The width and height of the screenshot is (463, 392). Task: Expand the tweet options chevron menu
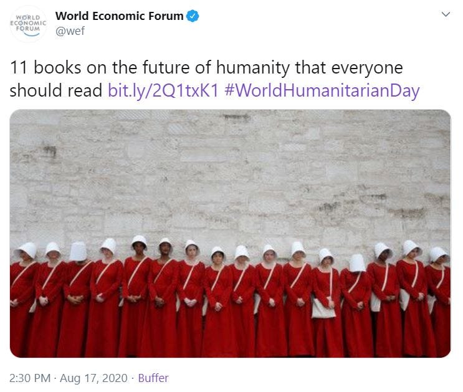point(446,14)
